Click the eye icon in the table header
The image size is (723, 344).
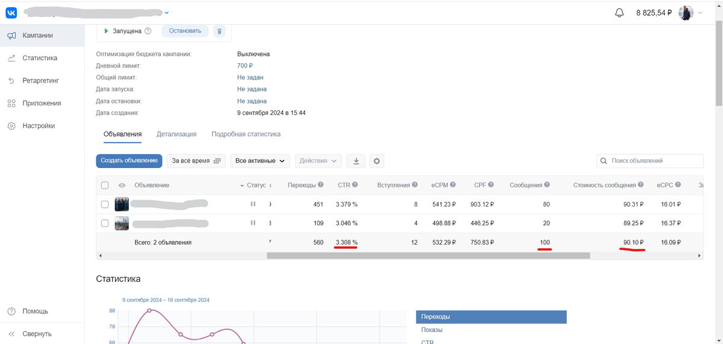pyautogui.click(x=122, y=186)
